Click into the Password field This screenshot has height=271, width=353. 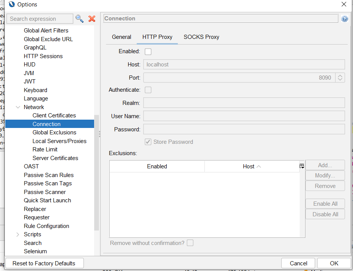[x=244, y=129]
